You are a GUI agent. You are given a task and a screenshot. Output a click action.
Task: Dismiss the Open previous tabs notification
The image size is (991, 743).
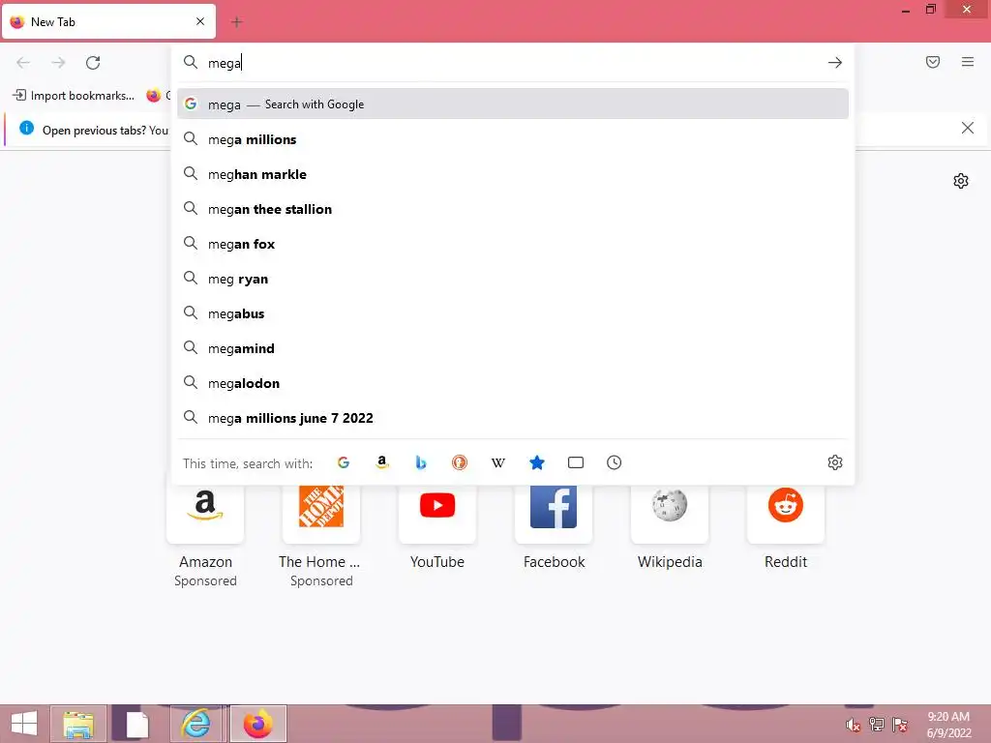click(x=967, y=129)
